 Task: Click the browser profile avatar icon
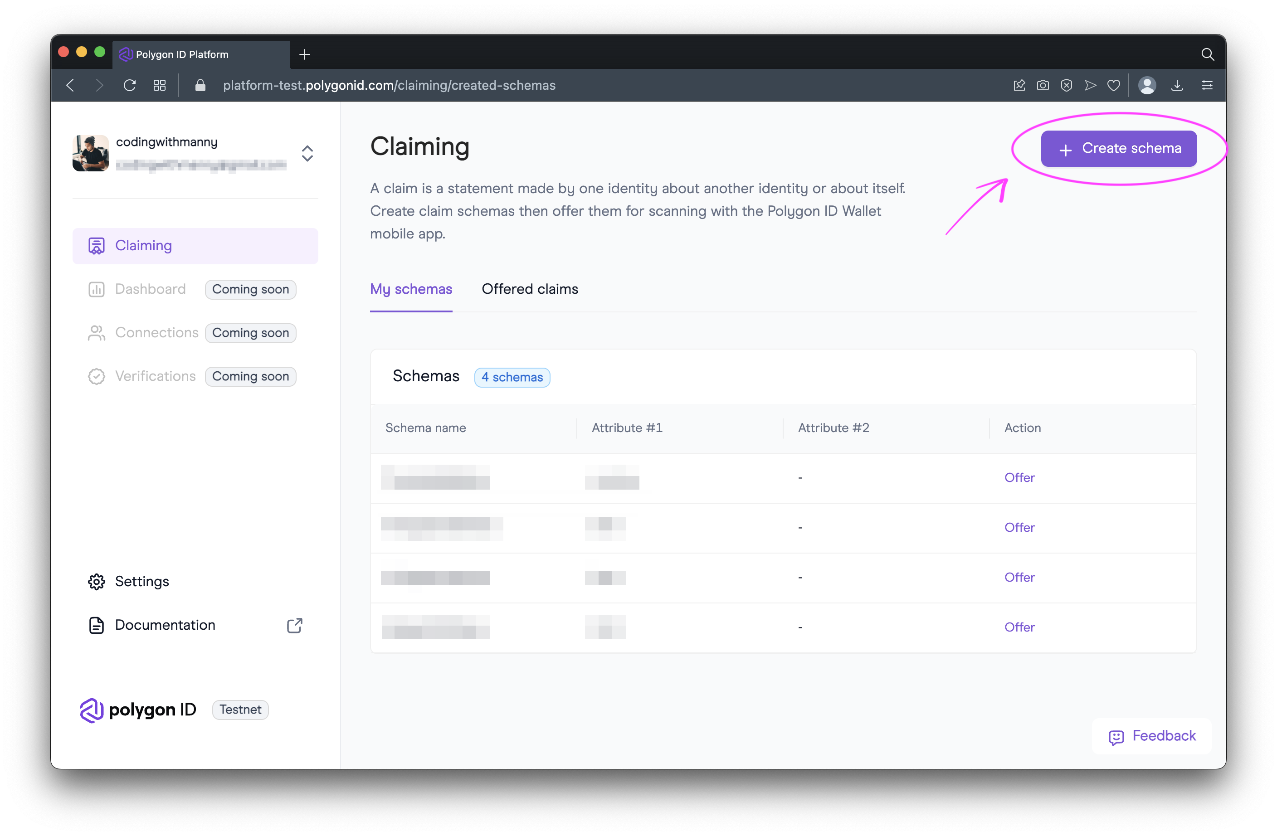pyautogui.click(x=1147, y=85)
